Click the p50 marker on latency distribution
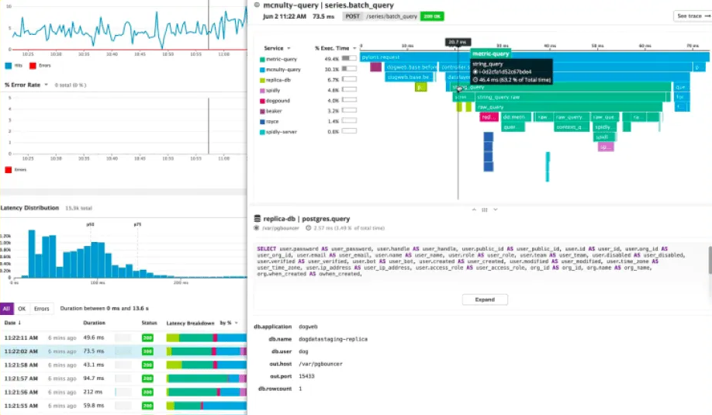Image resolution: width=712 pixels, height=415 pixels. (x=91, y=224)
